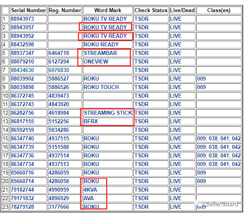Open serial number 85660716
246x214 pixels.
22,173
